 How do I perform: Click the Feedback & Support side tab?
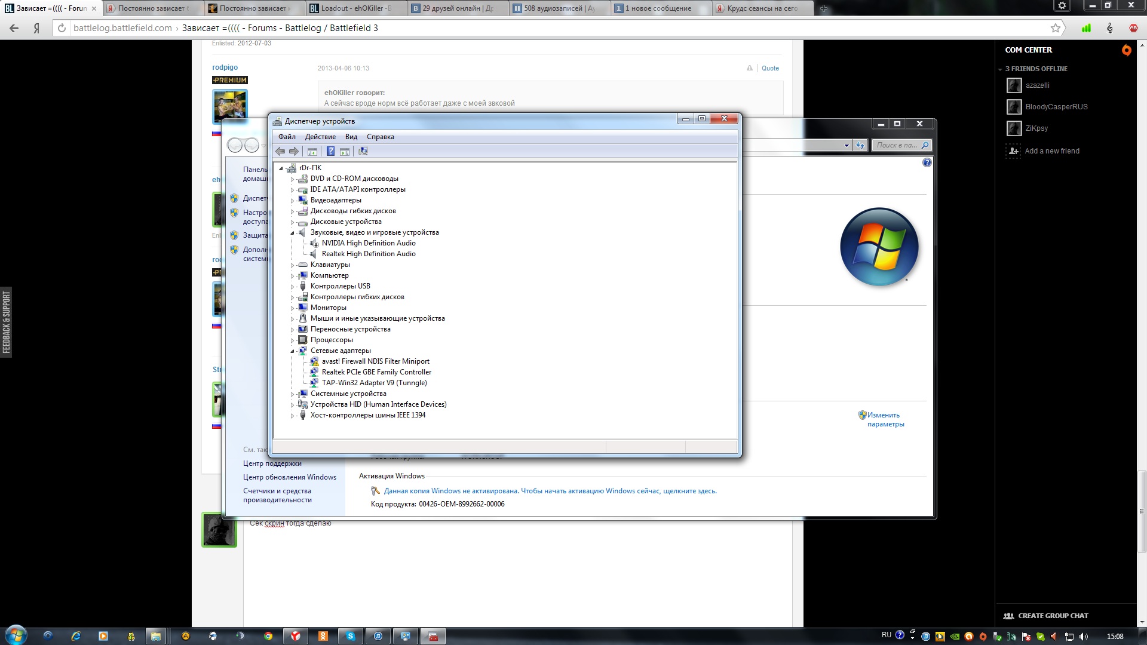pos(6,322)
